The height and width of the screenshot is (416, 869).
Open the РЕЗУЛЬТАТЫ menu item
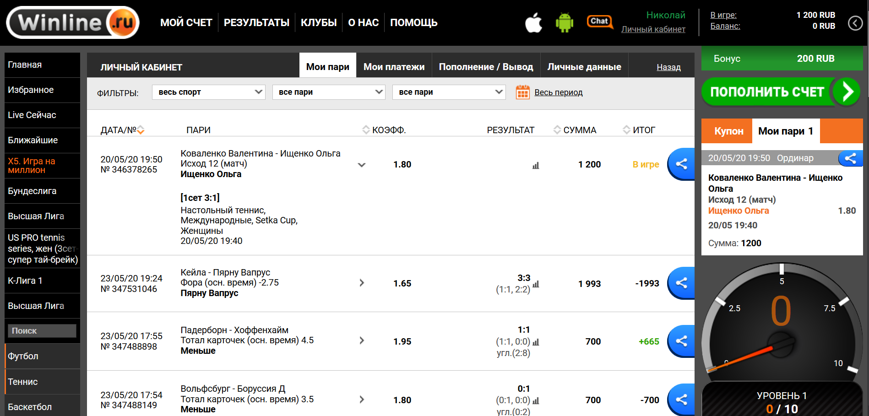click(x=256, y=22)
